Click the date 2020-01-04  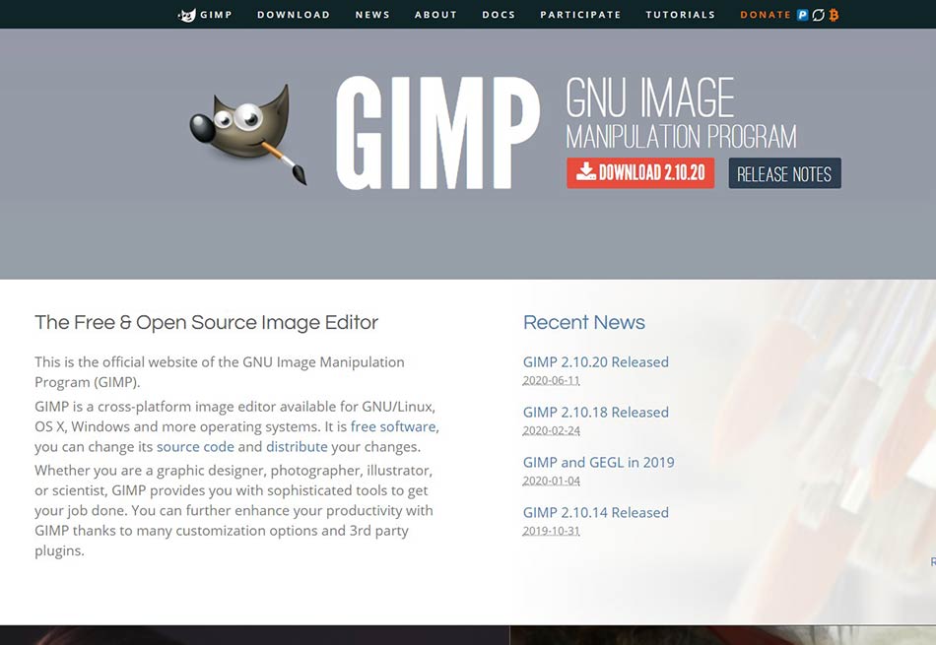click(x=551, y=481)
